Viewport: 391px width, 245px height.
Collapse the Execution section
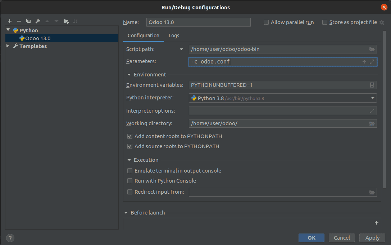[129, 160]
